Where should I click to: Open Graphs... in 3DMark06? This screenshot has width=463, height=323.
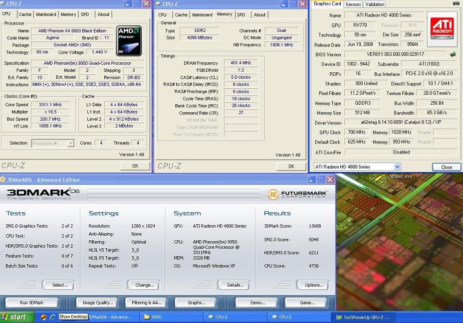click(x=197, y=303)
